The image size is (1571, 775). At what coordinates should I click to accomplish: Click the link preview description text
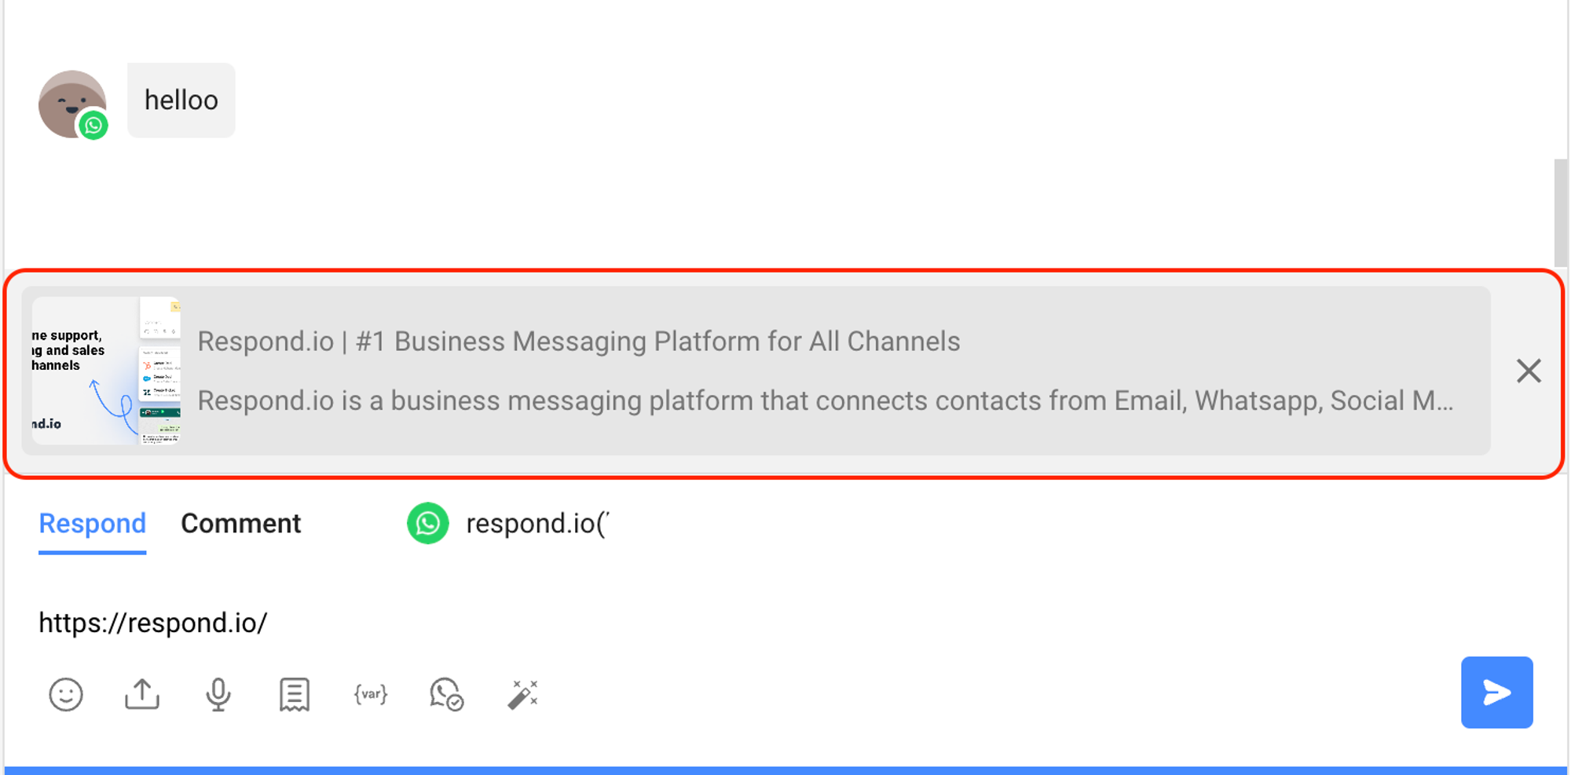[825, 400]
